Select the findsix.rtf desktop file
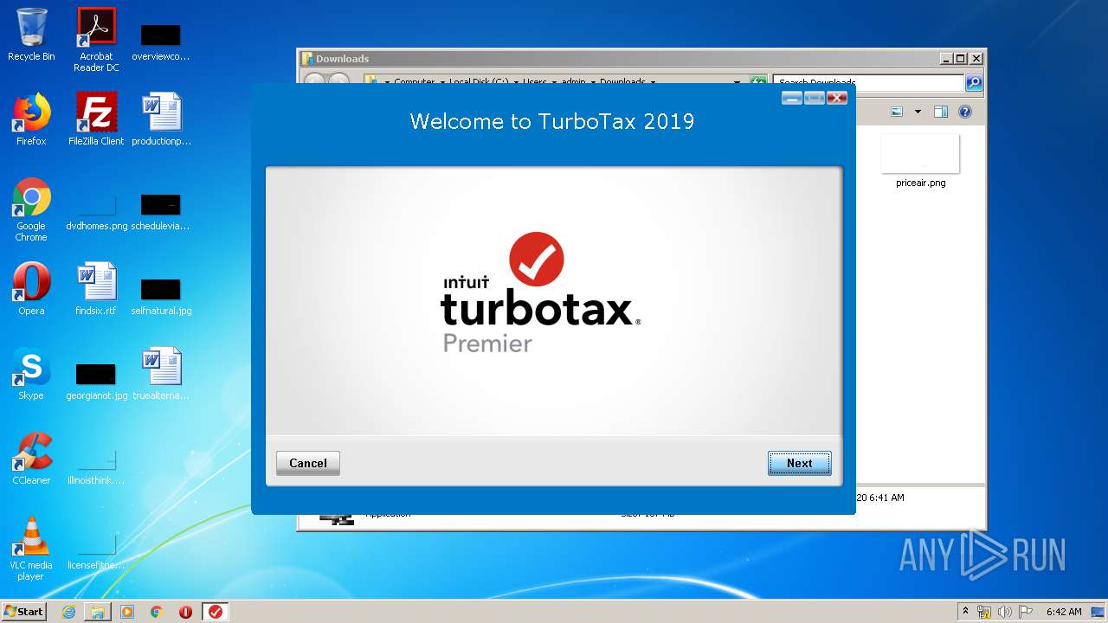This screenshot has height=623, width=1108. click(96, 288)
